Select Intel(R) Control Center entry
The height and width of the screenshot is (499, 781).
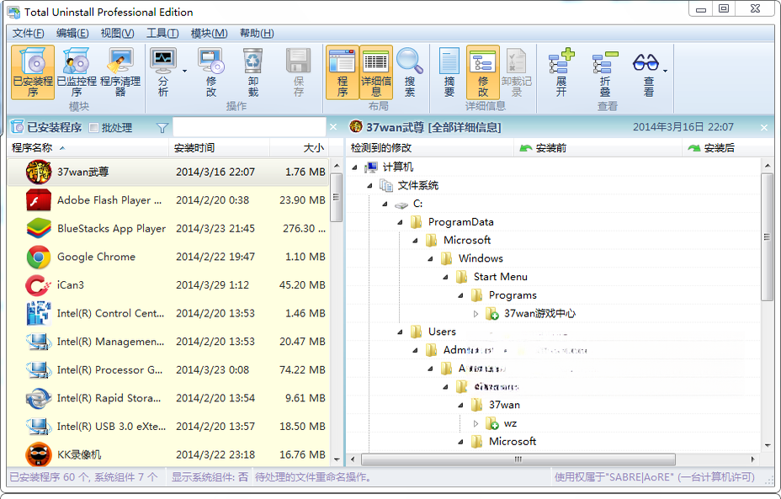tap(168, 313)
